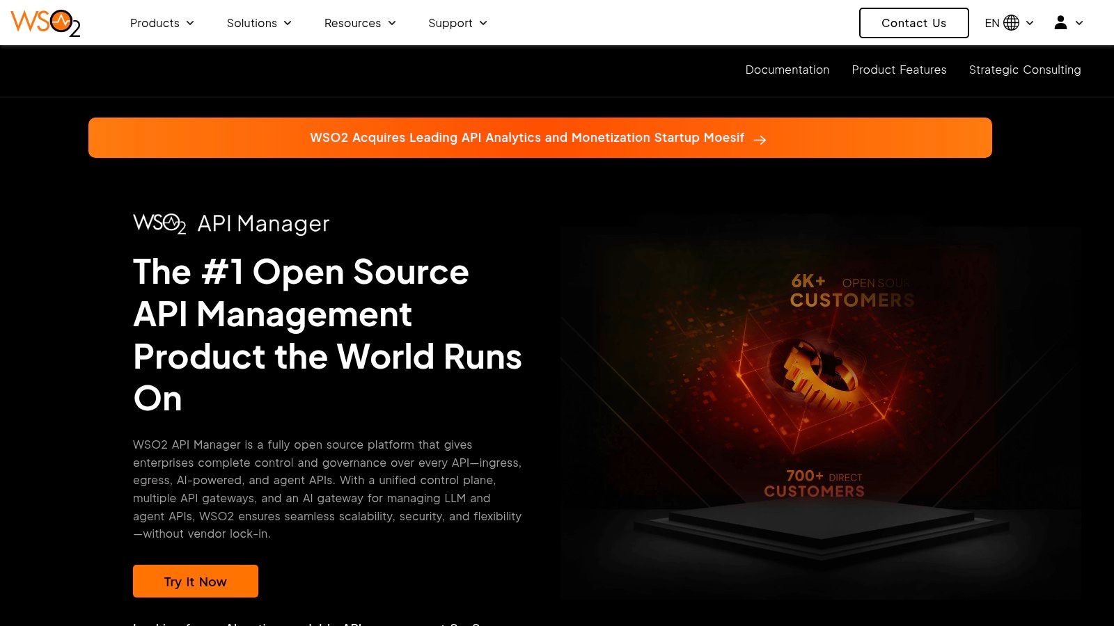Expand the account menu chevron
The width and height of the screenshot is (1114, 626).
(x=1079, y=23)
